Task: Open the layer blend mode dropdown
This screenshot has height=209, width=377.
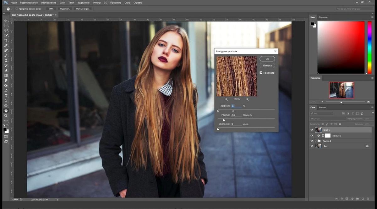Action: (328, 119)
